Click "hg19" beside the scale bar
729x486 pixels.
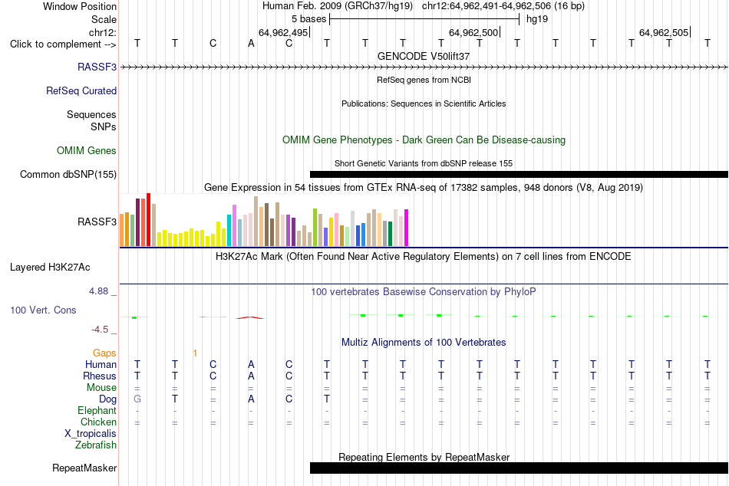point(537,19)
